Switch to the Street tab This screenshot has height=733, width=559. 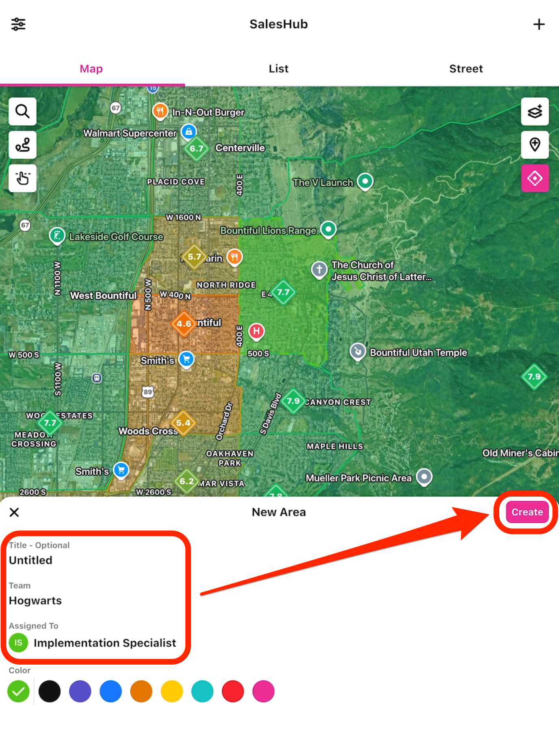pyautogui.click(x=466, y=69)
